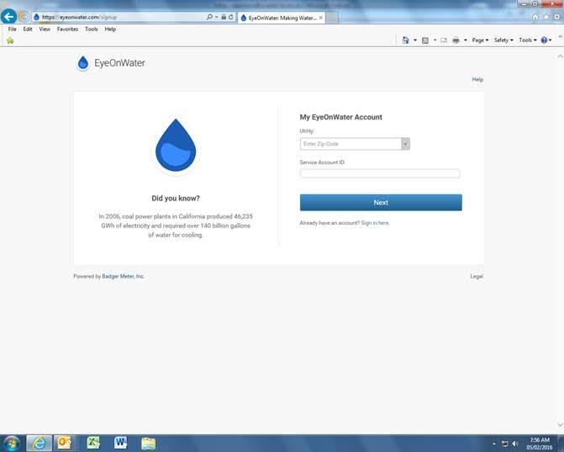Open the Edit menu
The height and width of the screenshot is (452, 564).
pos(28,29)
